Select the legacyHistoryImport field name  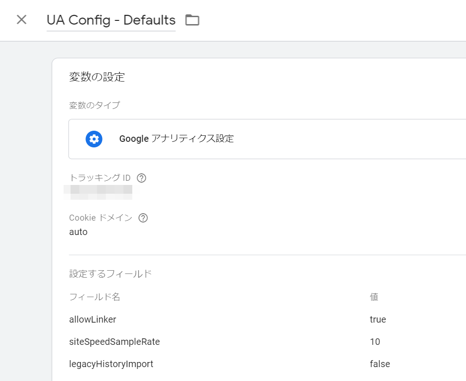[111, 364]
